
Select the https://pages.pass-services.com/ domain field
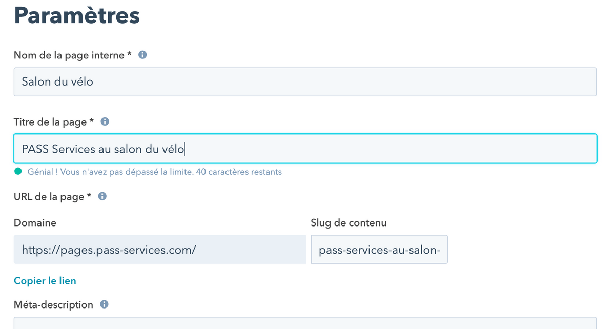tap(160, 250)
